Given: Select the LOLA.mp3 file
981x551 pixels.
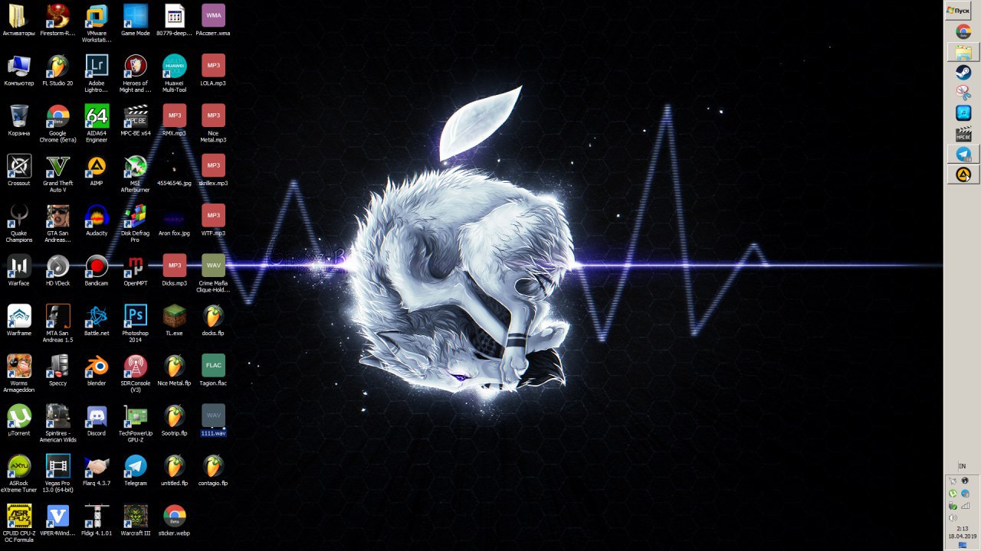Looking at the screenshot, I should [x=213, y=70].
